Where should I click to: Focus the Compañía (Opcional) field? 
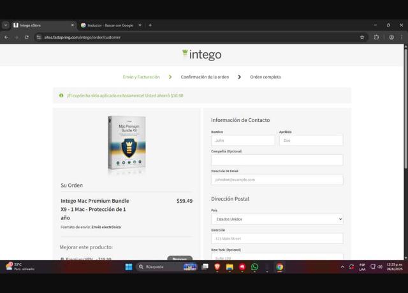click(x=277, y=160)
